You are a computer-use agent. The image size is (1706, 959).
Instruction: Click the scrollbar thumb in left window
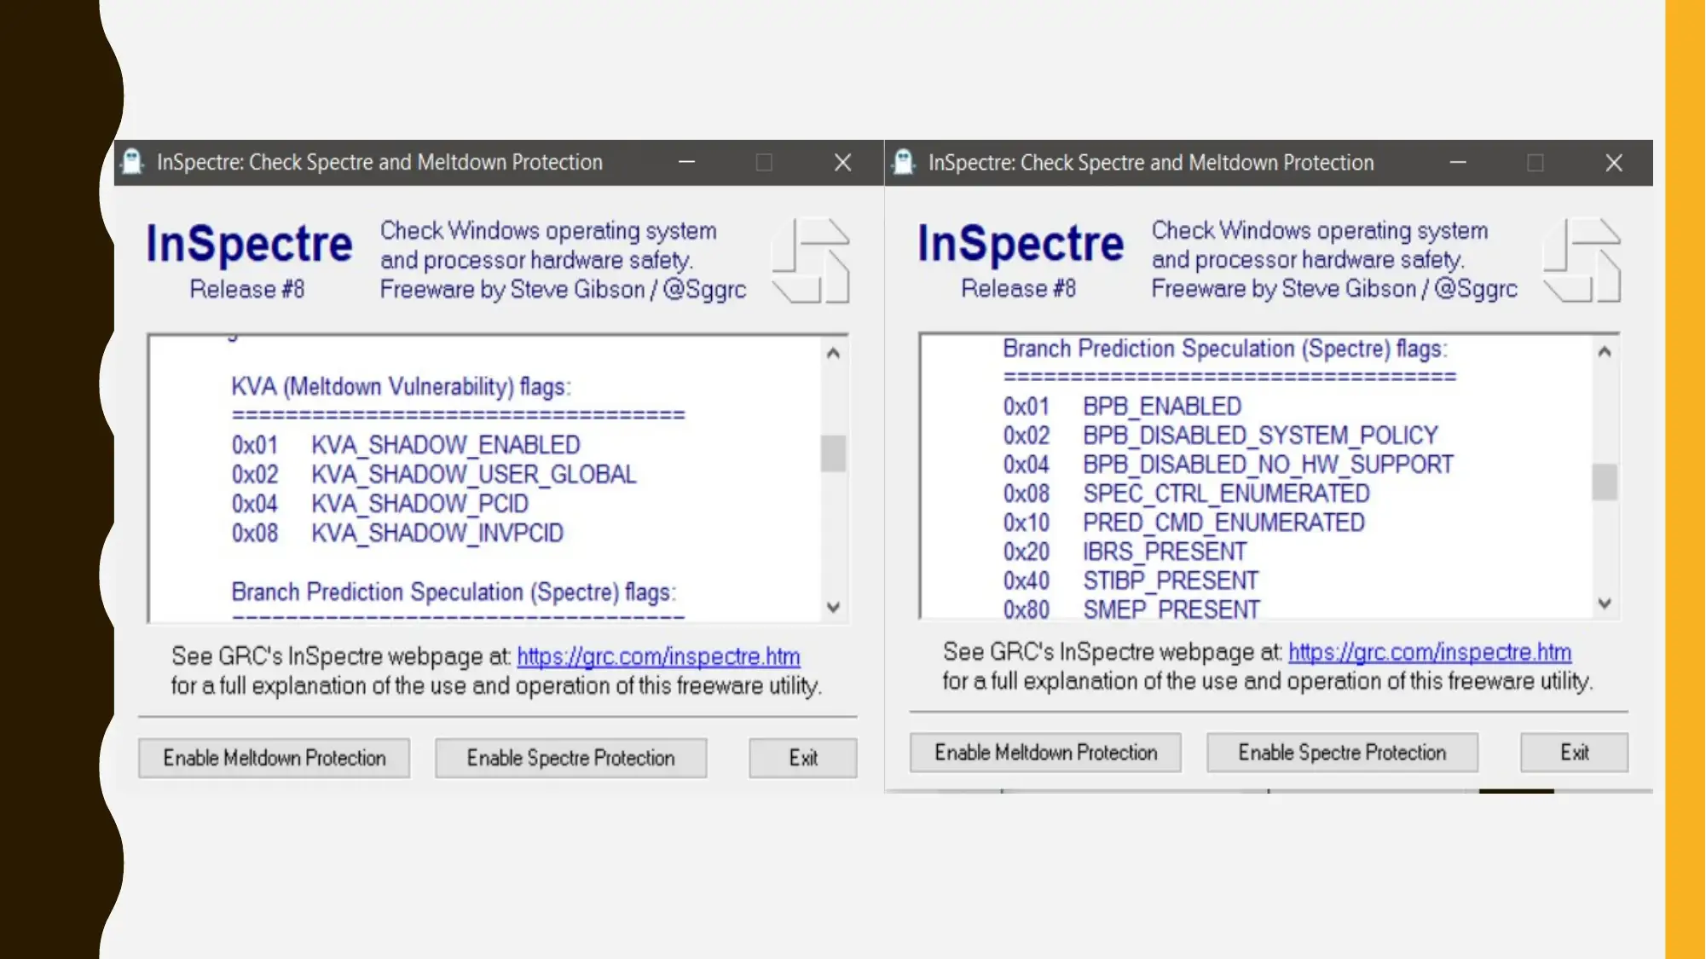pos(833,454)
